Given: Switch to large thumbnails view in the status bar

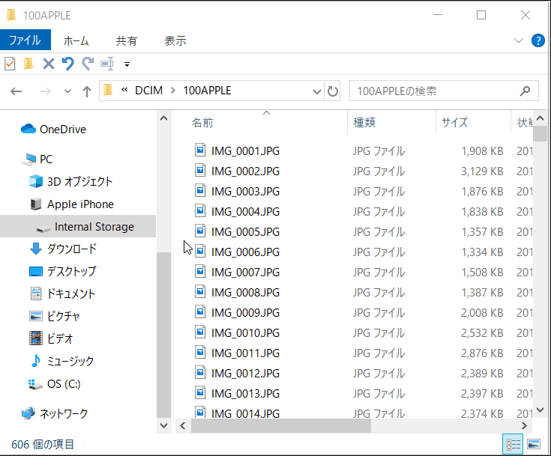Looking at the screenshot, I should point(533,444).
